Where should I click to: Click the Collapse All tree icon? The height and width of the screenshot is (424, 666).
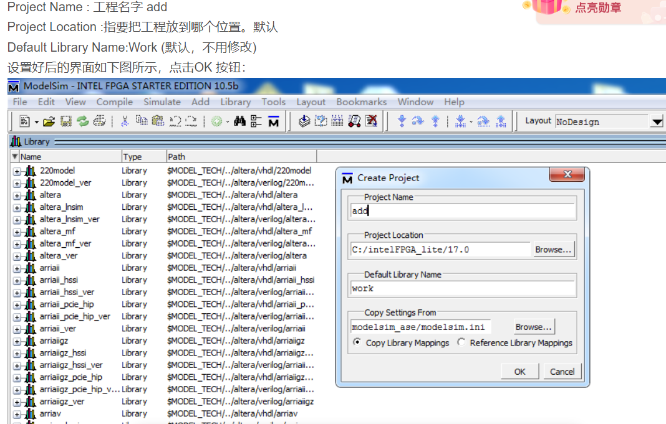[256, 121]
